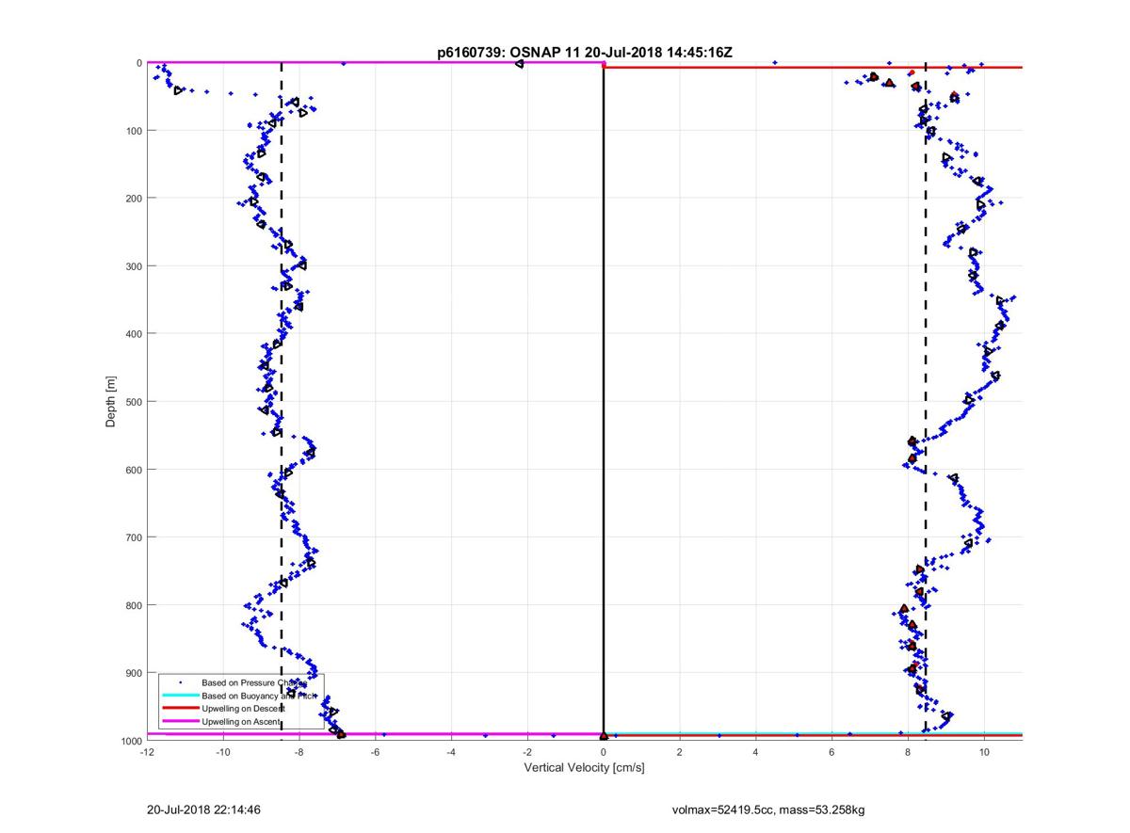Click legend entry 'Upwelling on Descent'
This screenshot has height=833, width=1130.
[x=244, y=708]
